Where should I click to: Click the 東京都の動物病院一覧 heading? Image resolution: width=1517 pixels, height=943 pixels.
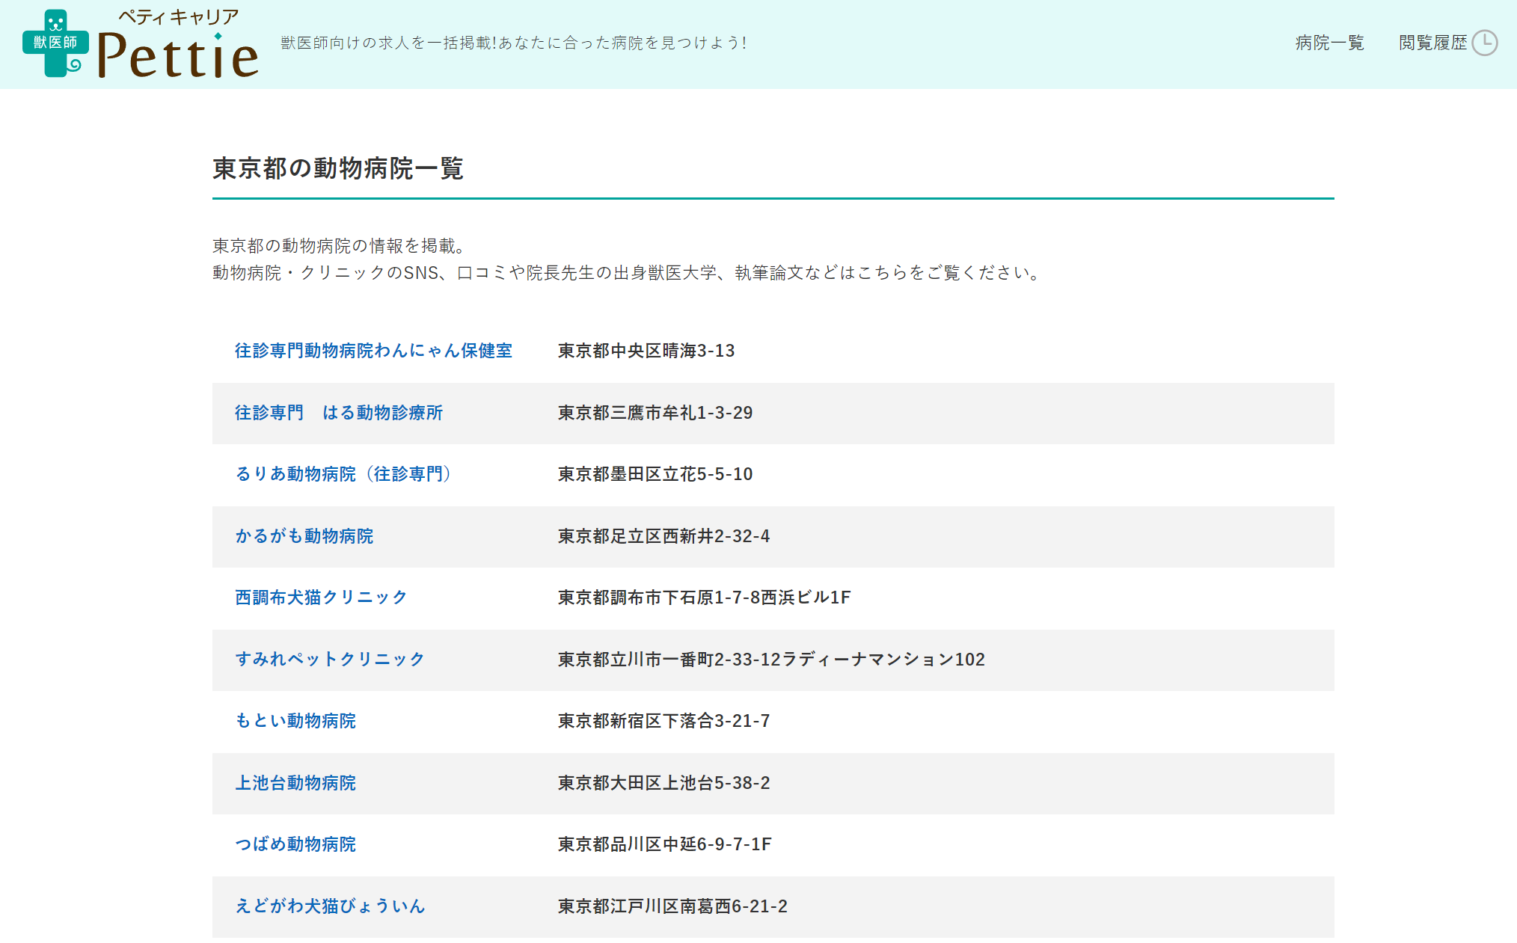[338, 168]
